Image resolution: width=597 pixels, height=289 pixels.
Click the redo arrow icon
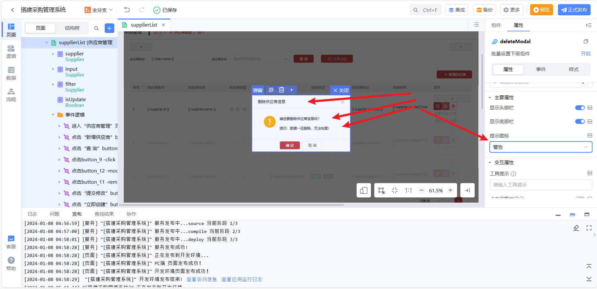142,10
